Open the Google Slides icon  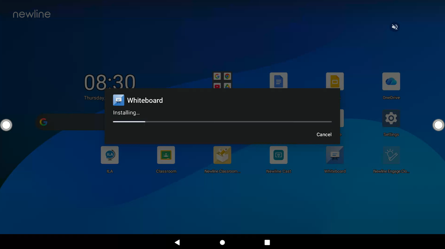[x=335, y=80]
